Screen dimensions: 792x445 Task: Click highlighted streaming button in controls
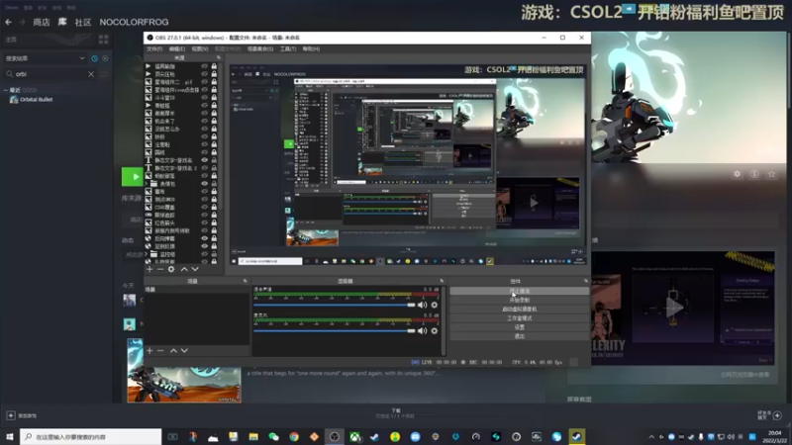click(x=519, y=291)
